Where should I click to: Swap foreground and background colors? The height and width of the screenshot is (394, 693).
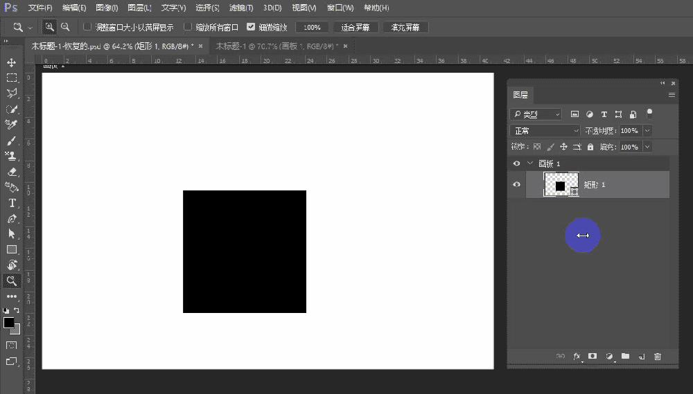tap(17, 310)
